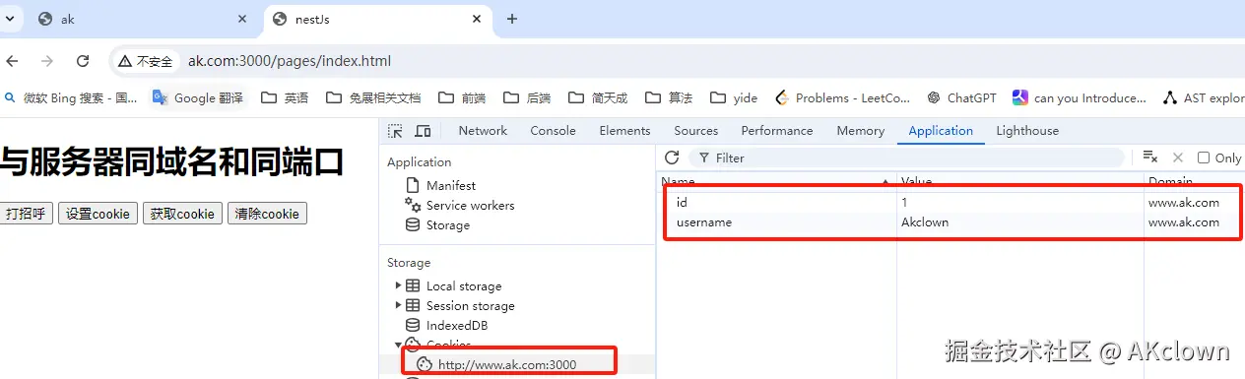Click the 设置cookie button
Screen dimensions: 1245x379
pos(98,214)
